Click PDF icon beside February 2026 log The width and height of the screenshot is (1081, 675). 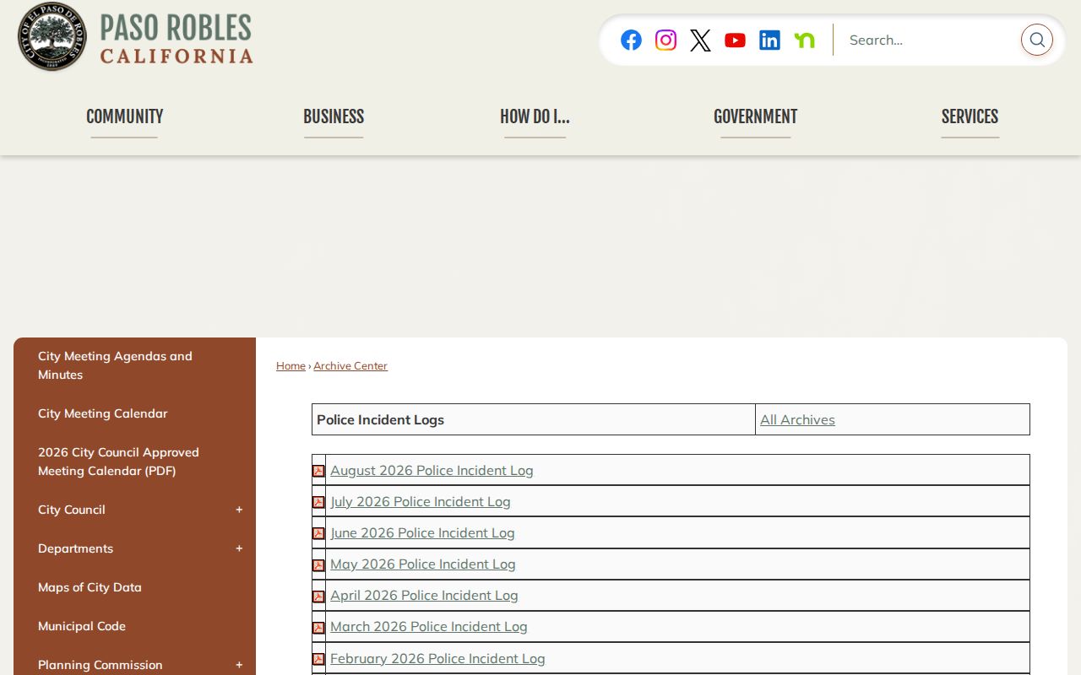tap(318, 659)
